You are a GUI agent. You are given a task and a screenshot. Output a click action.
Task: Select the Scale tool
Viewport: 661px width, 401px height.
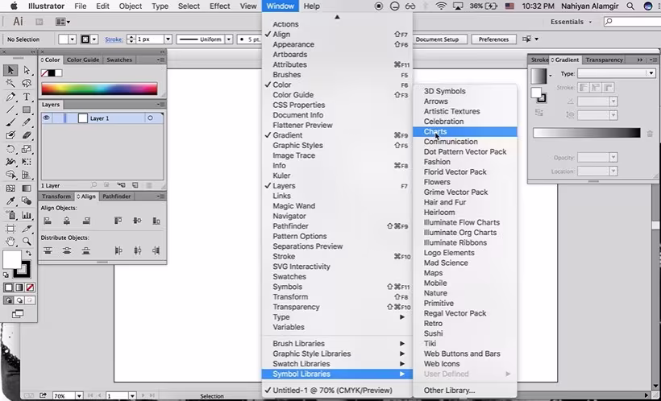pyautogui.click(x=27, y=149)
